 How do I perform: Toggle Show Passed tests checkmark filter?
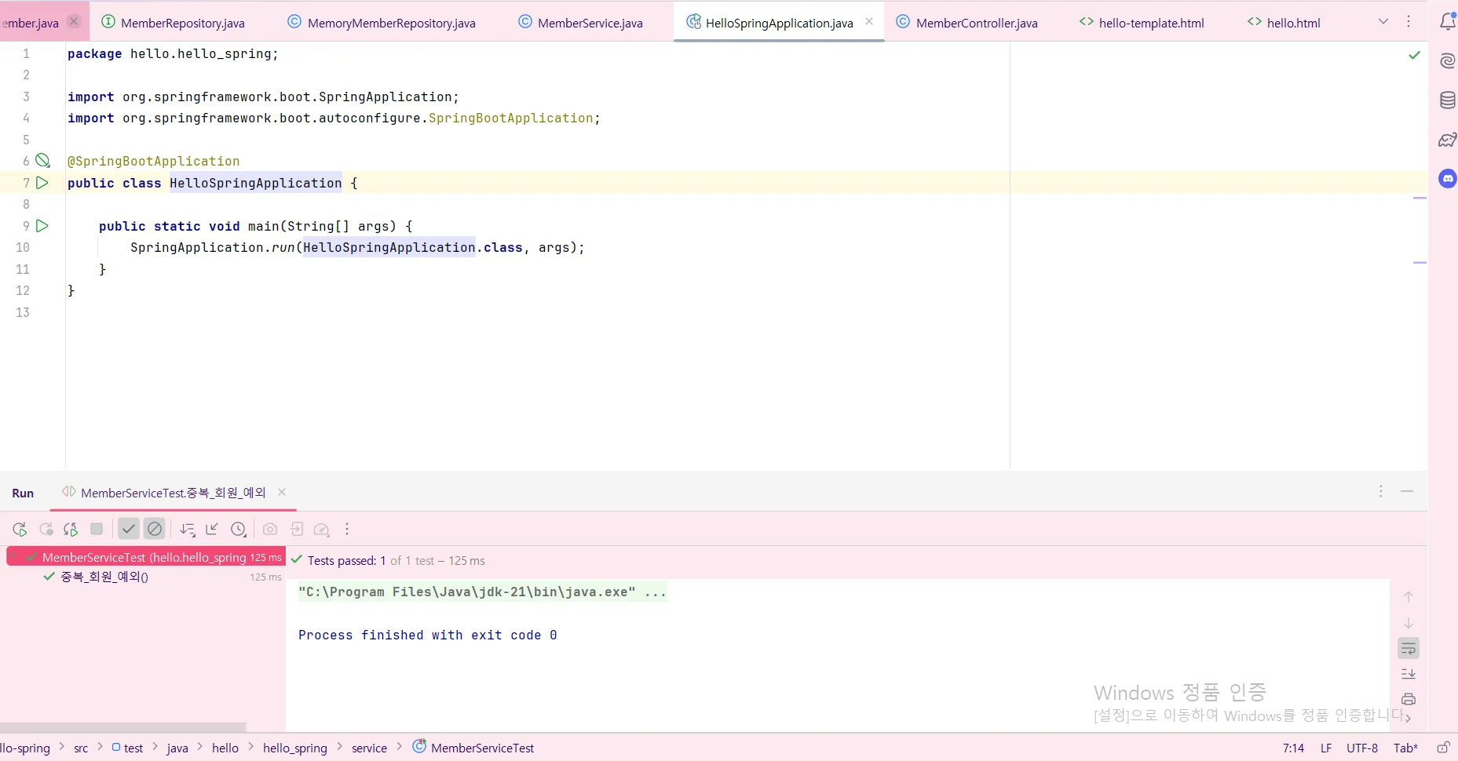129,530
